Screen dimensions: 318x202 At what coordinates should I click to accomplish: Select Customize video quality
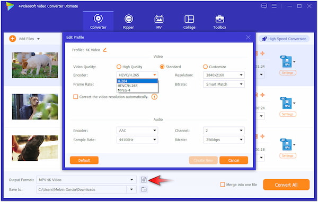pyautogui.click(x=205, y=67)
